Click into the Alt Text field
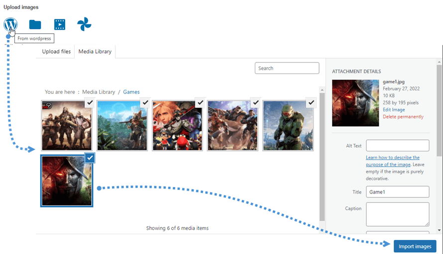Viewport: 443px width, 254px height. coord(397,145)
